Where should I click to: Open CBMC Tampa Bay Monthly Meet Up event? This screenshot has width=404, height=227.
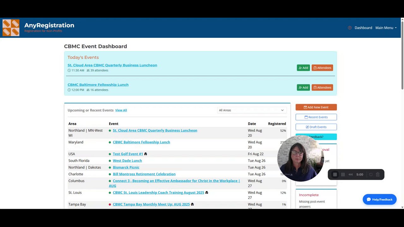(151, 204)
